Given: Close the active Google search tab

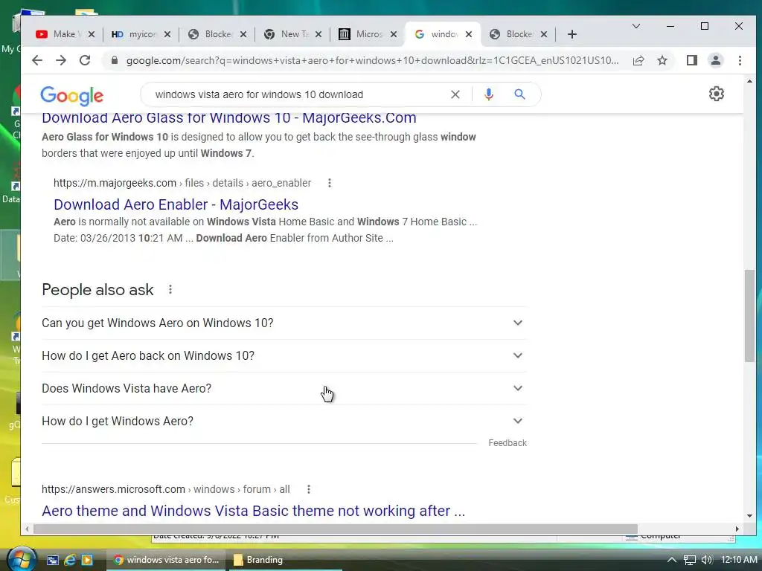Looking at the screenshot, I should 469,34.
